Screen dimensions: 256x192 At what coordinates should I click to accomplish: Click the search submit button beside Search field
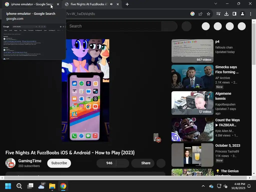click(x=169, y=26)
